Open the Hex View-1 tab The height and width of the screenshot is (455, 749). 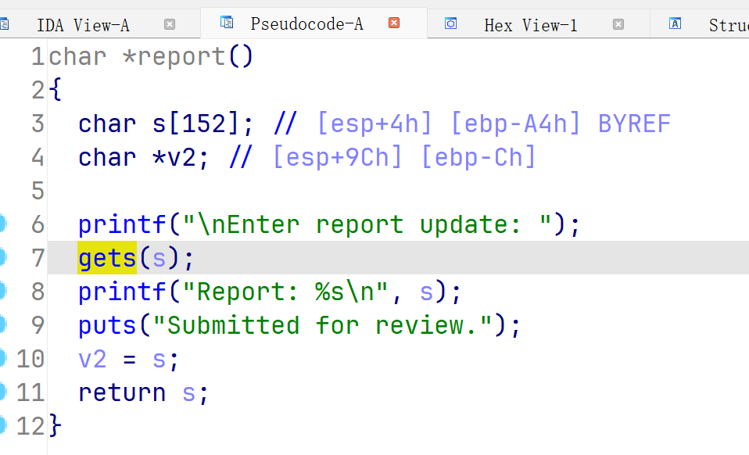[x=531, y=25]
